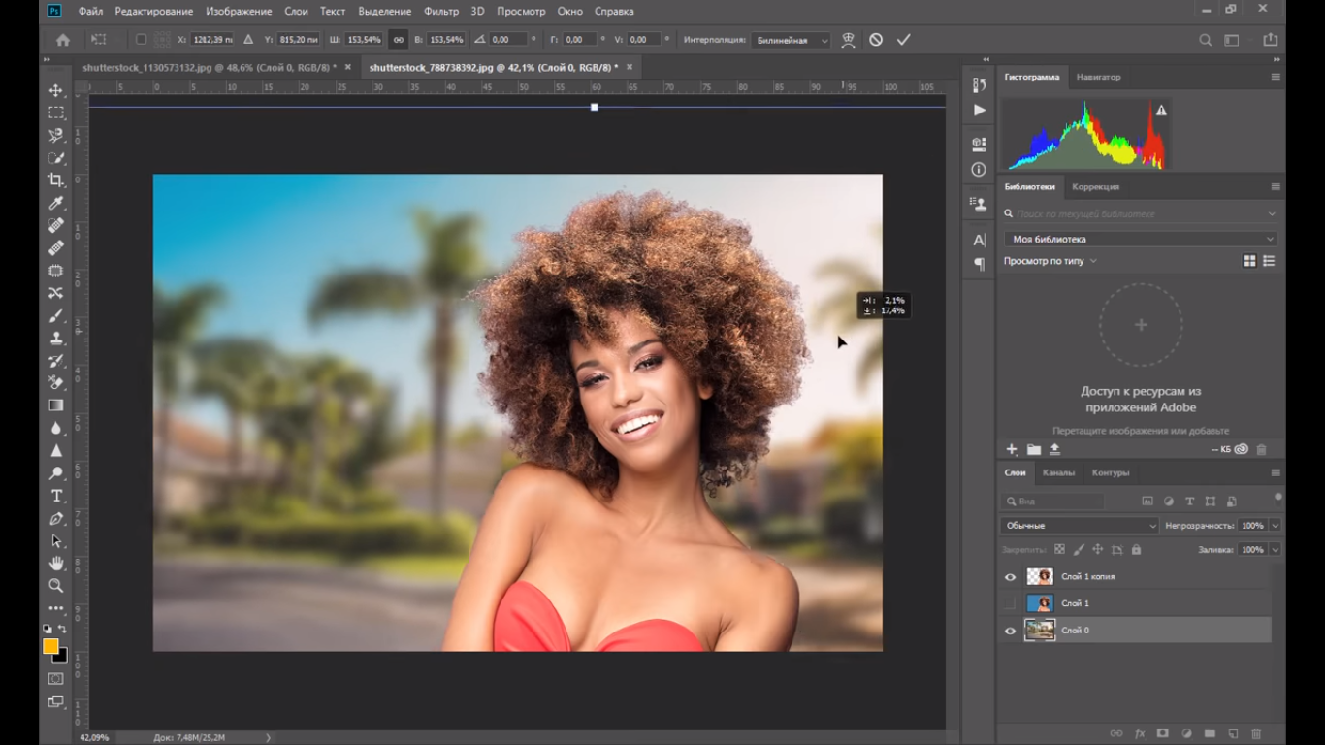Hide the layer "Слой 1 копия"
Screen dimensions: 1325x745
(1010, 577)
